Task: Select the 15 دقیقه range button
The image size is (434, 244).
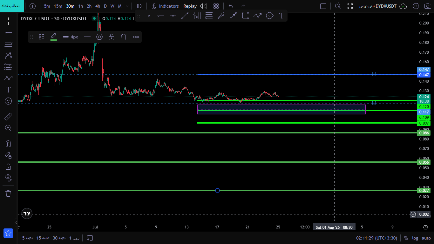Action: pyautogui.click(x=42, y=238)
